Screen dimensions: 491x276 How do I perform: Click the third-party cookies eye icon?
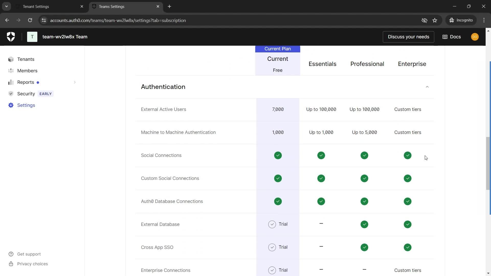click(x=424, y=20)
